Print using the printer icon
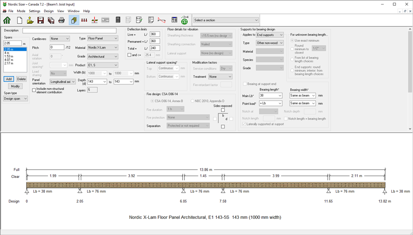The image size is (413, 235). click(x=62, y=20)
